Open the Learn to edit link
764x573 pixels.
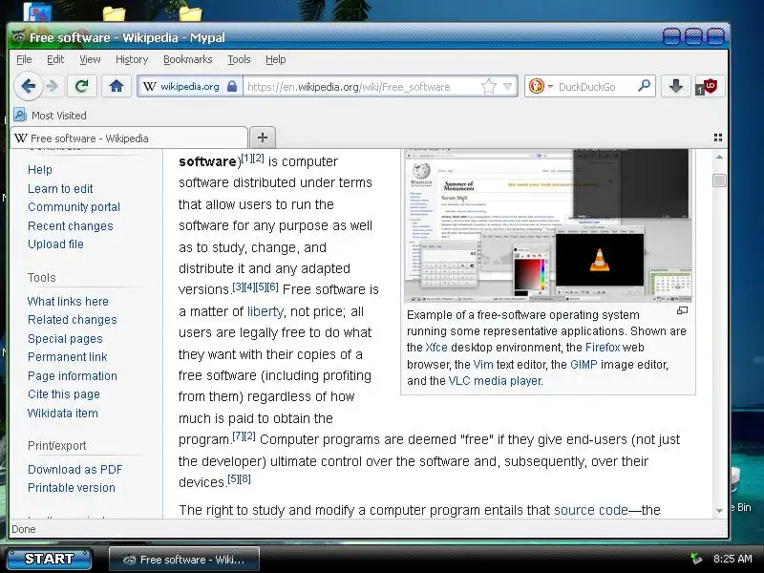tap(60, 188)
